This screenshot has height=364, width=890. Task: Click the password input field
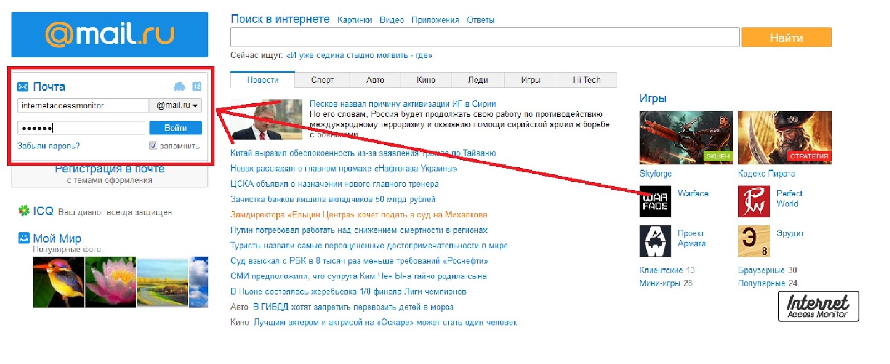(x=81, y=128)
